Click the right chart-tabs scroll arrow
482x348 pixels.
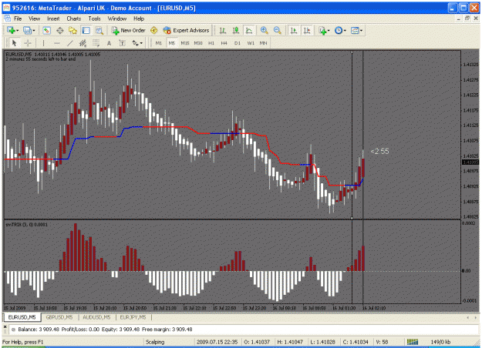(x=476, y=318)
